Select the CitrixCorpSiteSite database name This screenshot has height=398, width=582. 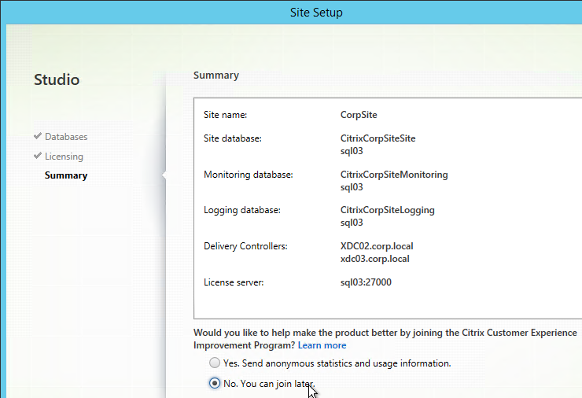click(x=378, y=138)
